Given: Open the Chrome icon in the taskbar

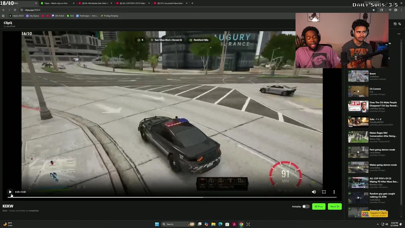Looking at the screenshot, I should [x=241, y=224].
